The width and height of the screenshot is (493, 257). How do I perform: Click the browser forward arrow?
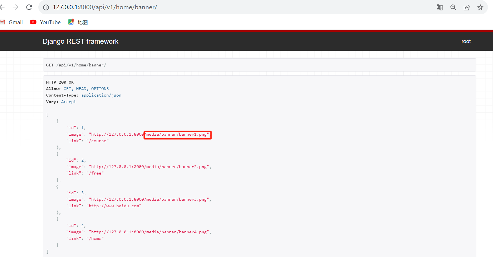click(15, 7)
